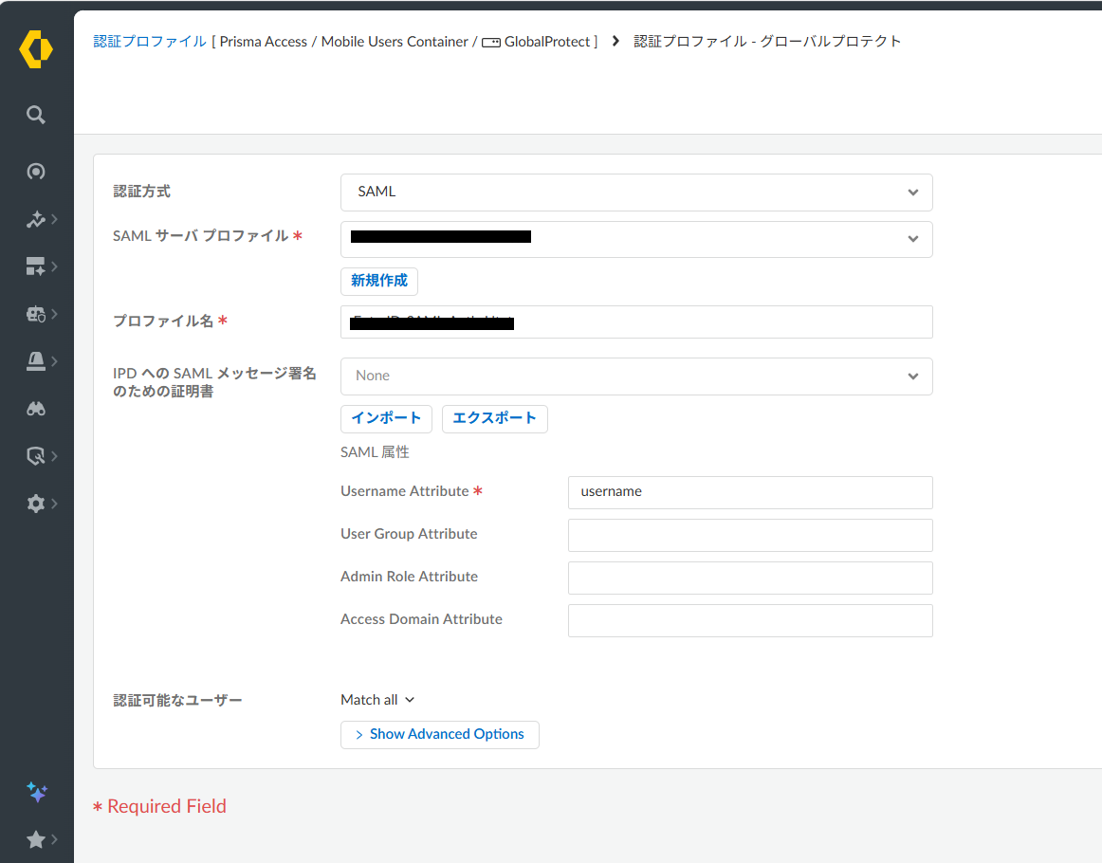This screenshot has width=1102, height=863.
Task: Expand Show Advanced Options
Action: tap(439, 735)
